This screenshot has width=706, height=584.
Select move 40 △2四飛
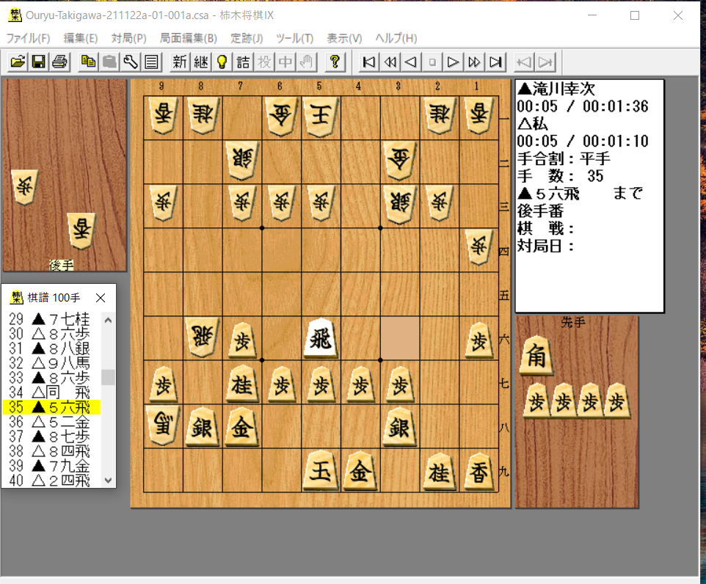tap(51, 481)
